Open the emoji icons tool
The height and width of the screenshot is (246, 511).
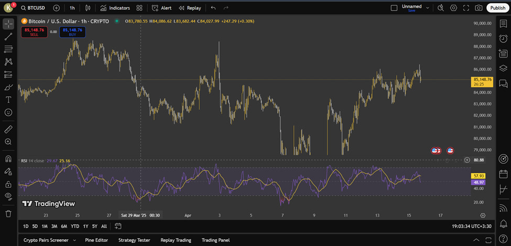[x=8, y=112]
